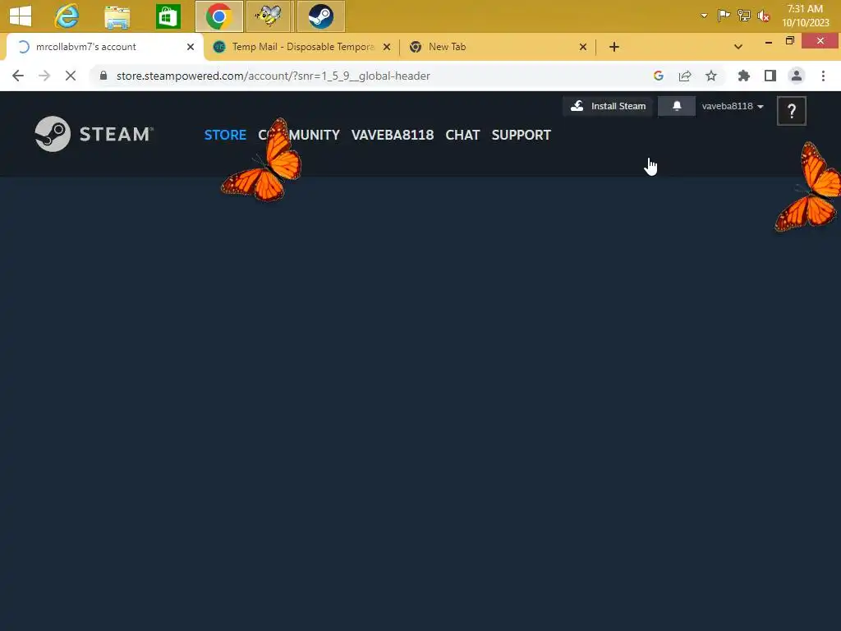Go back to the previous page

pos(18,76)
